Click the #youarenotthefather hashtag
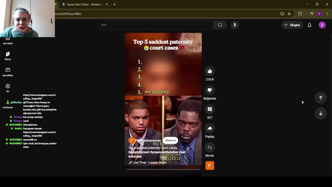 pos(164,152)
